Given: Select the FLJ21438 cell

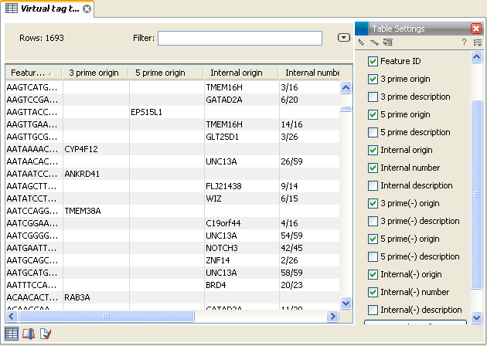Looking at the screenshot, I should 242,186.
